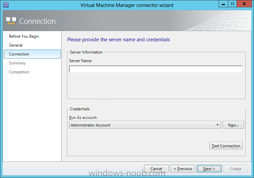
Task: Open the General wizard step
Action: tap(16, 45)
